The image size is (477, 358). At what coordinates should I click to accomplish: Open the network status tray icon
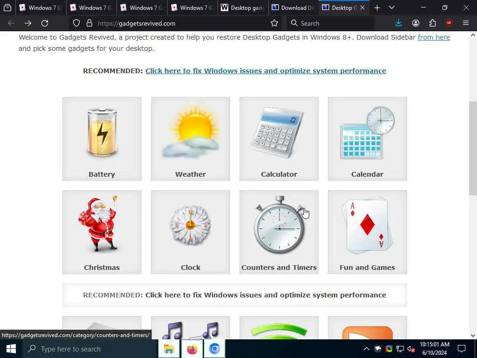click(400, 349)
